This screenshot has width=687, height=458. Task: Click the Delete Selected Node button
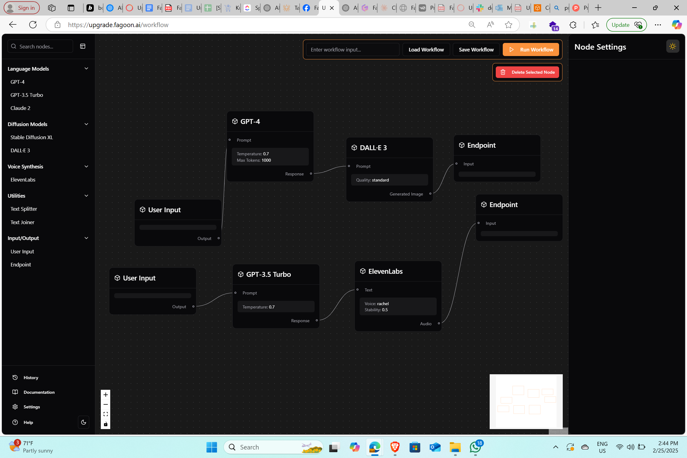point(527,72)
